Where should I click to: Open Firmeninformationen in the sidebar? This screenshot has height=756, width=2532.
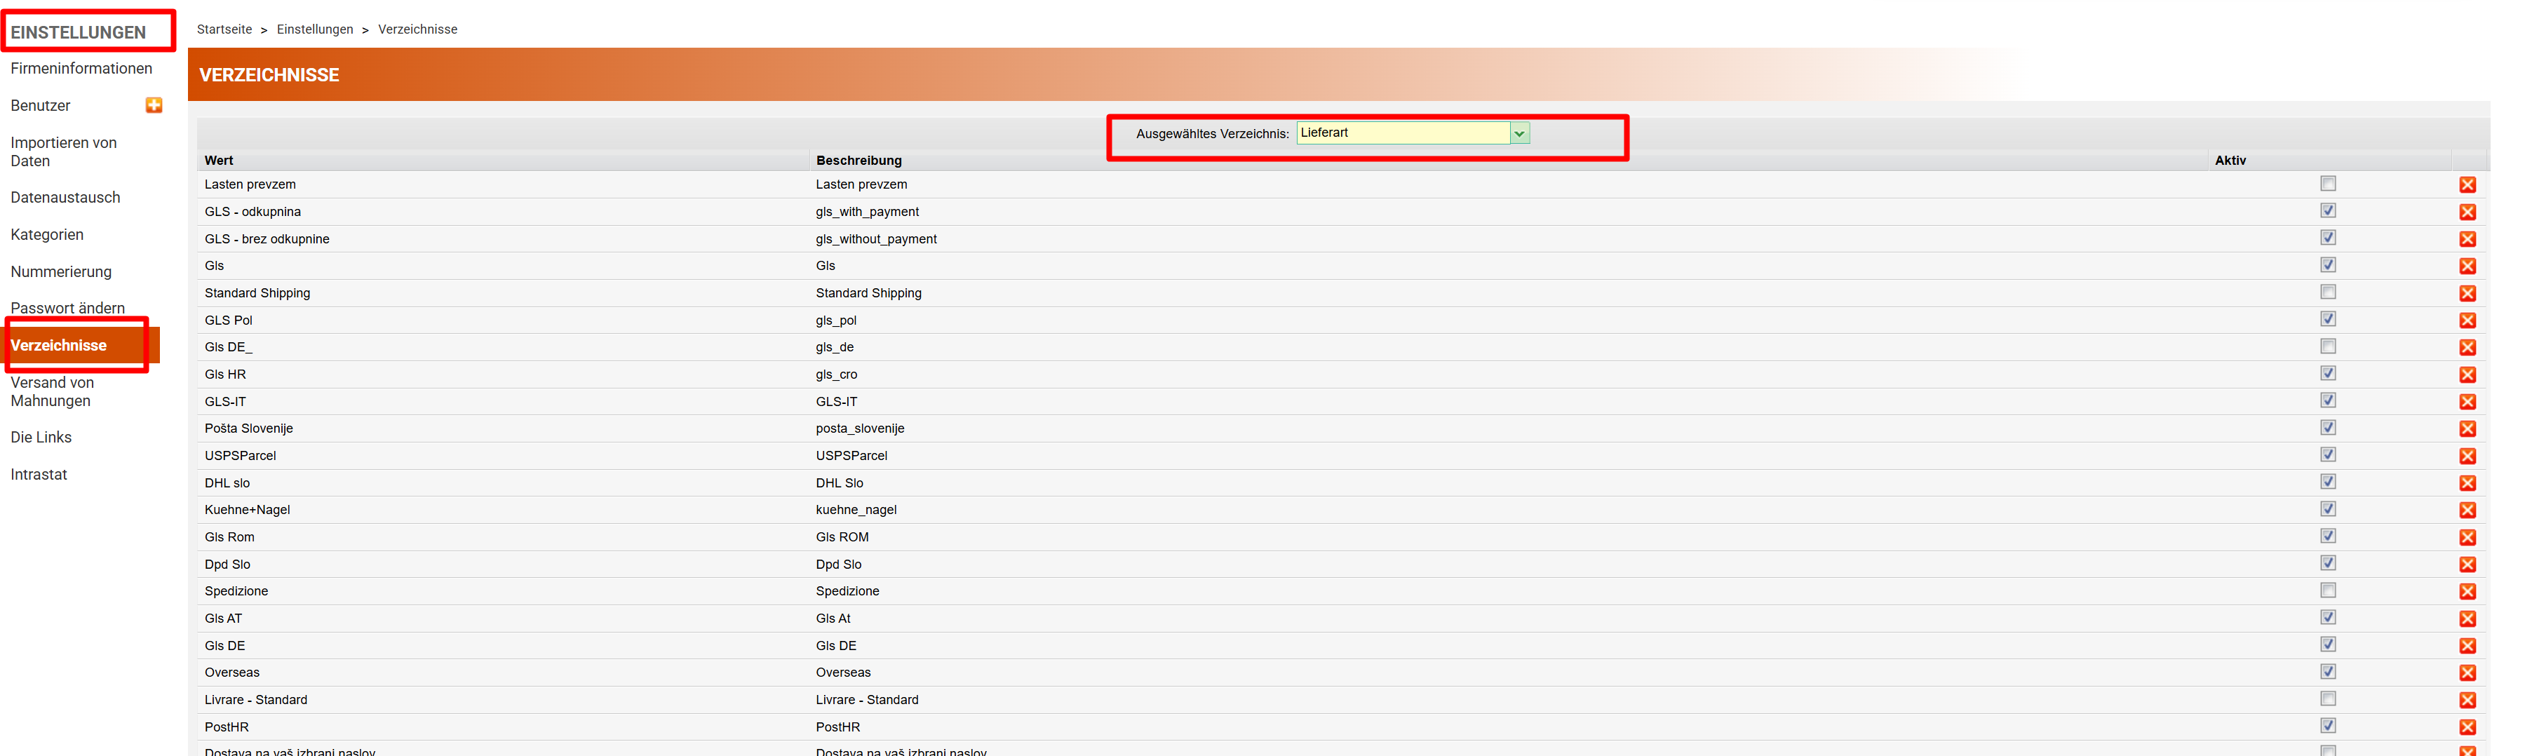(x=81, y=69)
